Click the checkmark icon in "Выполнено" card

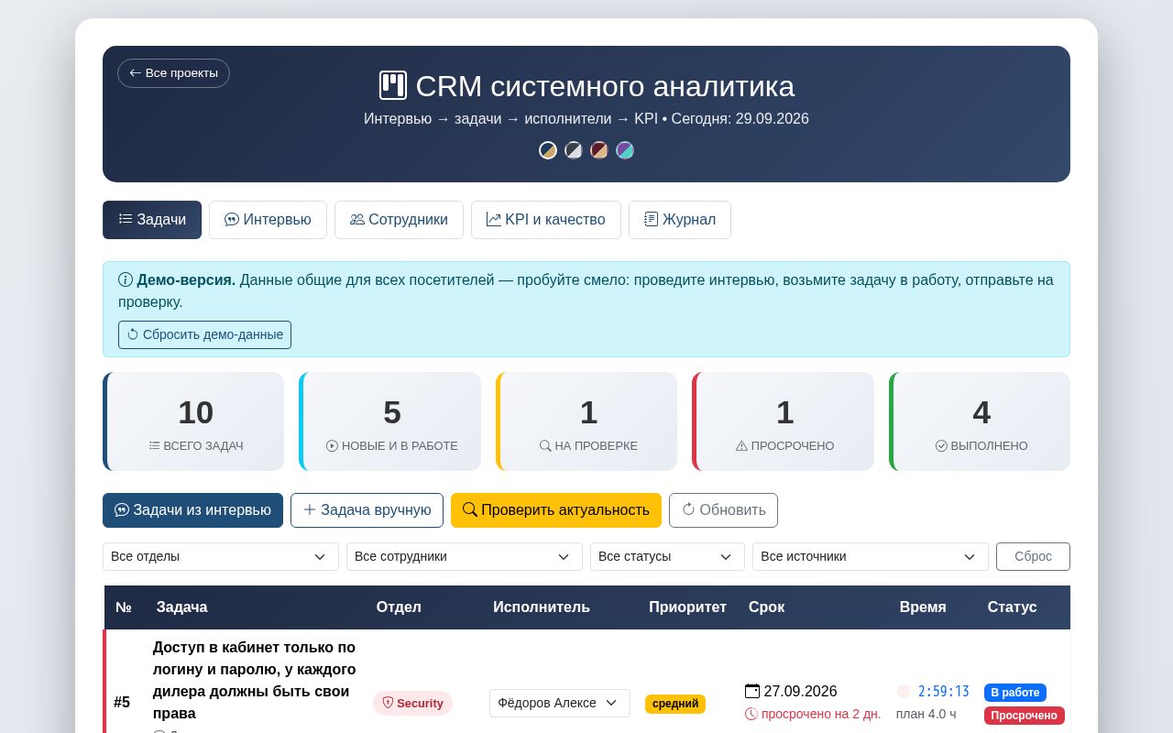[941, 445]
